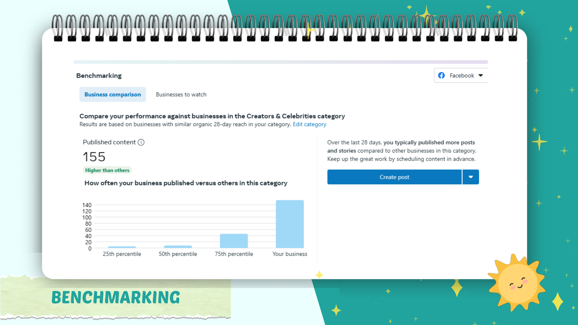Click the Your business axis label

point(290,254)
